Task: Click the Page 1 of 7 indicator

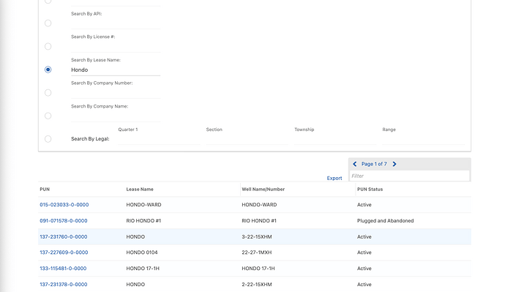Action: coord(374,164)
